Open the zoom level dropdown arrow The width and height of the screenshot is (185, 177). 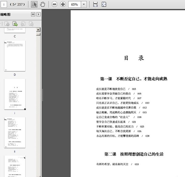pyautogui.click(x=84, y=4)
